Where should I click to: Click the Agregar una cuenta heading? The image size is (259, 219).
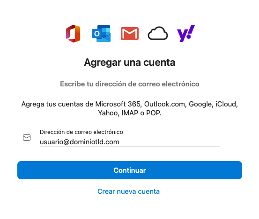tap(130, 63)
